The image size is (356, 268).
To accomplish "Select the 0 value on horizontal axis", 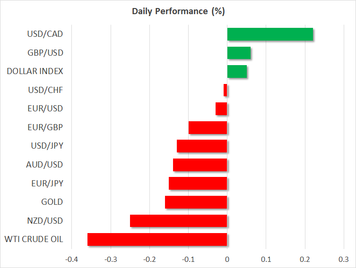I will (x=227, y=259).
